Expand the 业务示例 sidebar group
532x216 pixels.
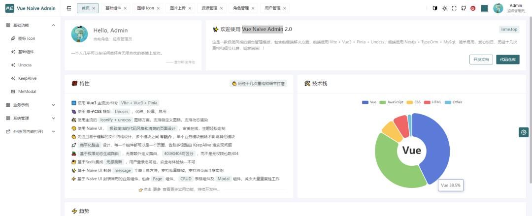[31, 105]
